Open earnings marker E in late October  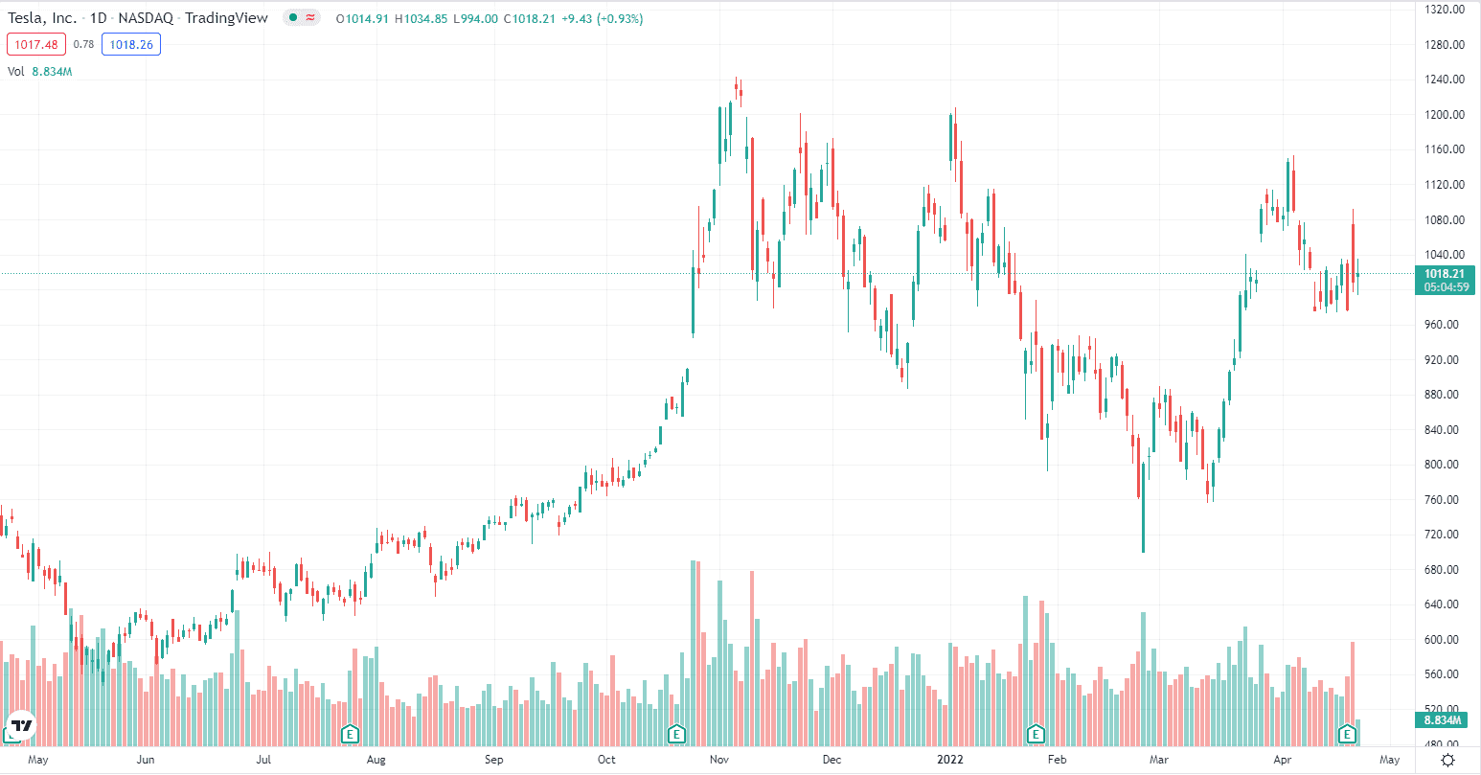(x=677, y=735)
